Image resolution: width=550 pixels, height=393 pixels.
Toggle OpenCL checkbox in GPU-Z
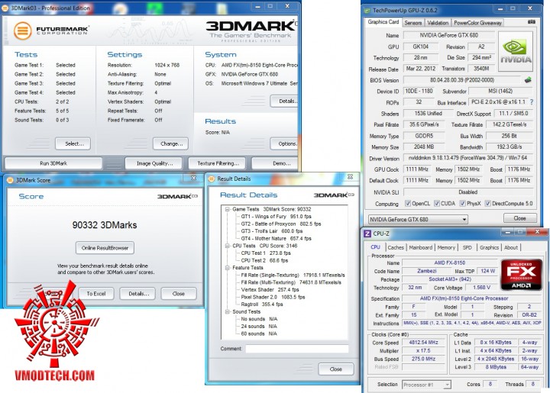(x=408, y=203)
